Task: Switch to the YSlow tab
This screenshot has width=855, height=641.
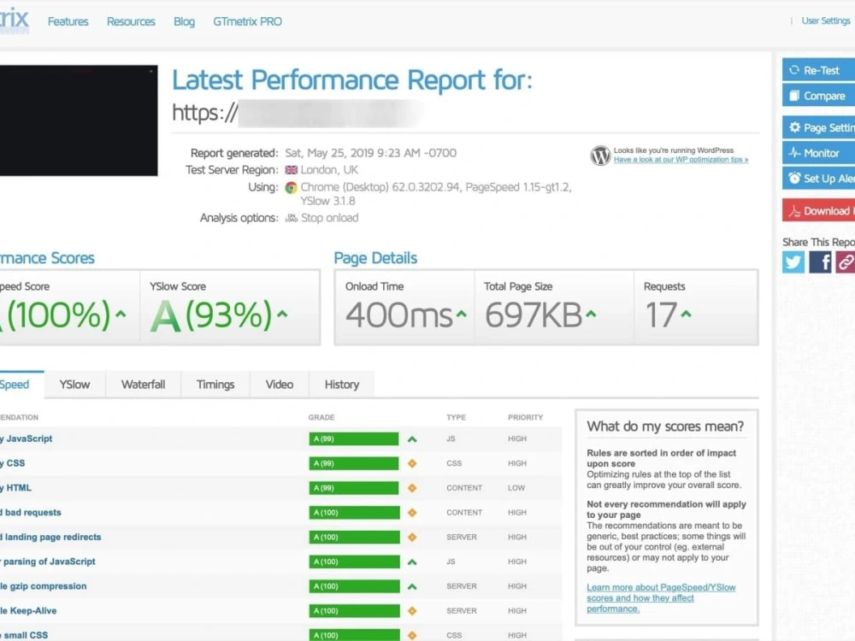Action: click(74, 385)
